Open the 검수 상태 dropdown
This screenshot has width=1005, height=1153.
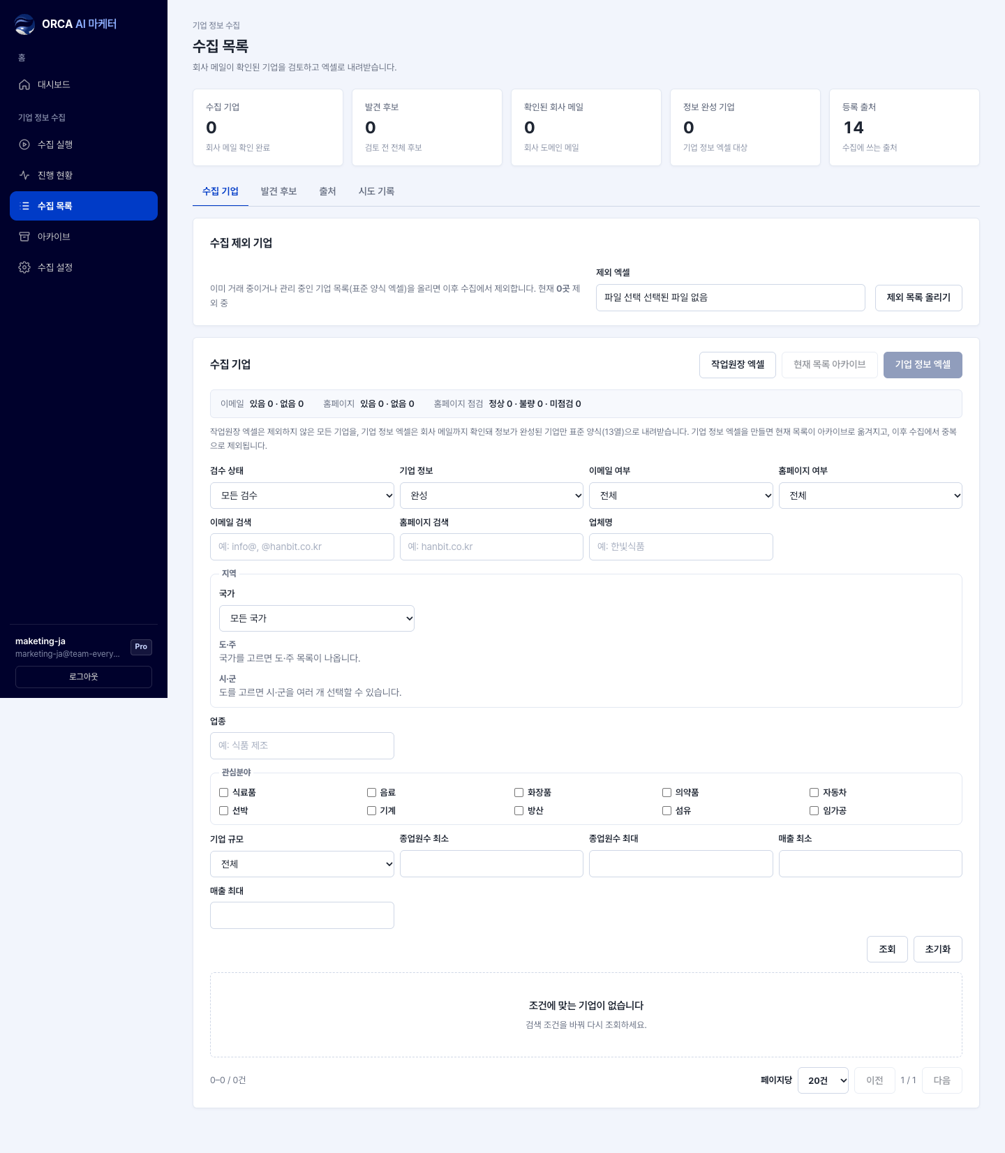click(x=302, y=496)
